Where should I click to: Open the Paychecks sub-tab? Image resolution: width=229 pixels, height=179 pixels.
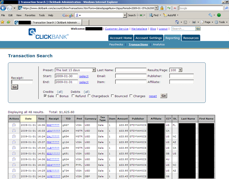pyautogui.click(x=116, y=45)
